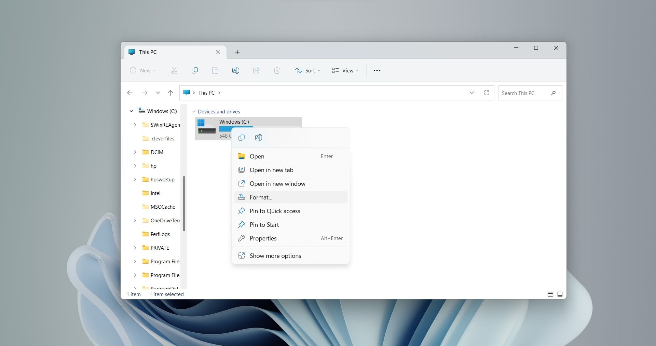Select Pin to Quick access
Viewport: 656px width, 346px height.
coord(275,211)
